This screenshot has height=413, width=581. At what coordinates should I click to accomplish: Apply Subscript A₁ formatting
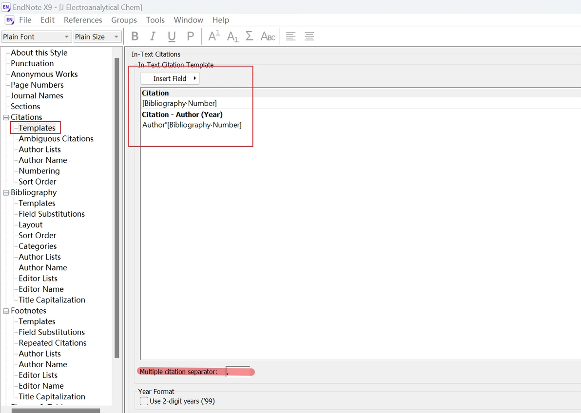click(232, 37)
